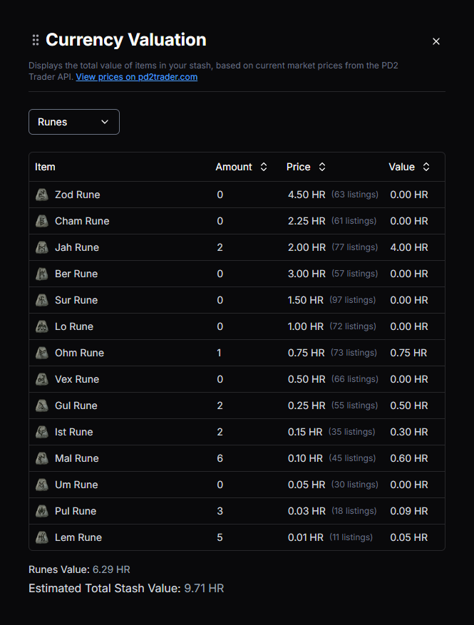
Task: Click the Ber Rune icon
Action: (x=42, y=274)
